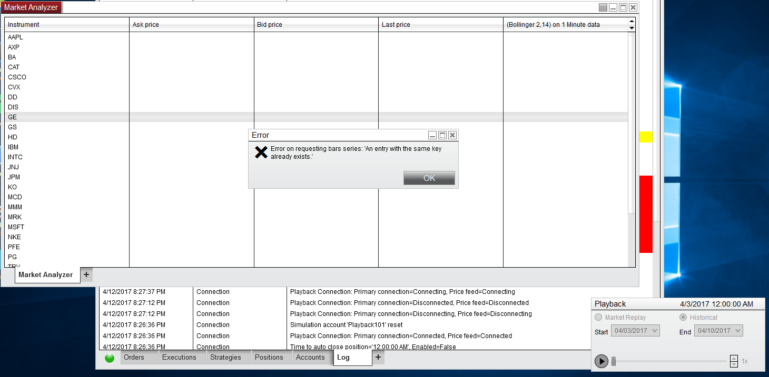This screenshot has width=769, height=377.
Task: Maximize the Error dialog
Action: [x=442, y=135]
